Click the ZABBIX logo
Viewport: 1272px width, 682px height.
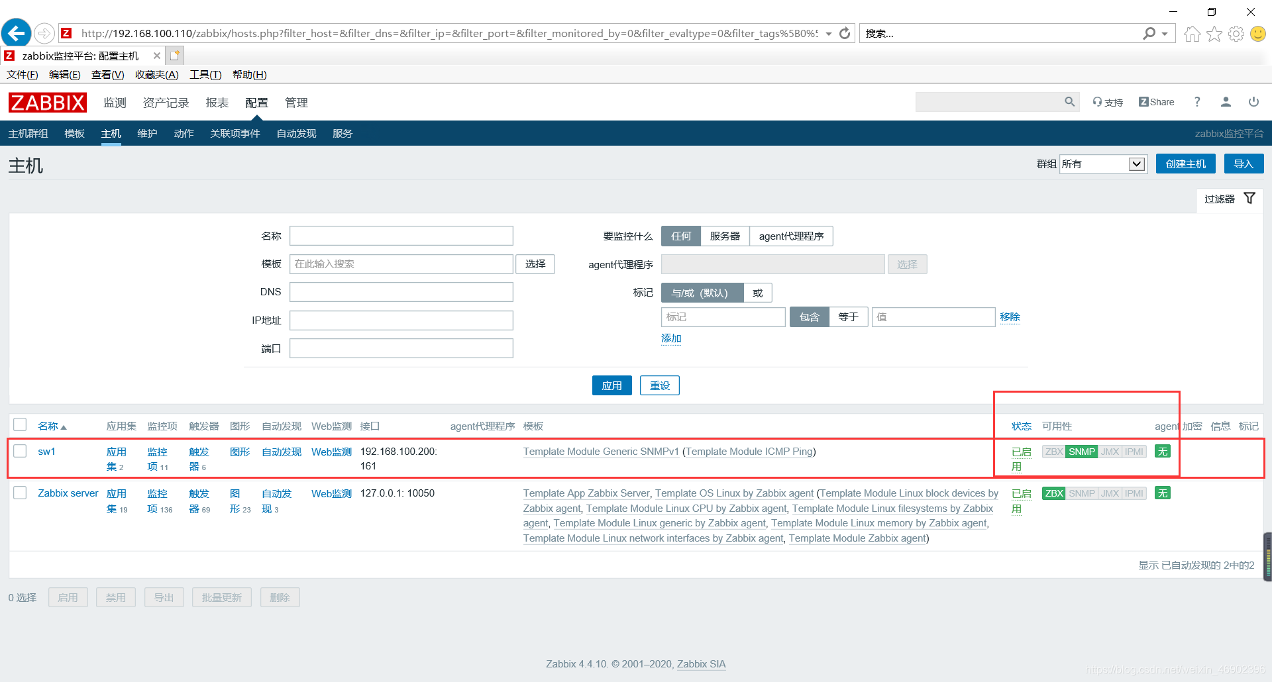[x=48, y=103]
